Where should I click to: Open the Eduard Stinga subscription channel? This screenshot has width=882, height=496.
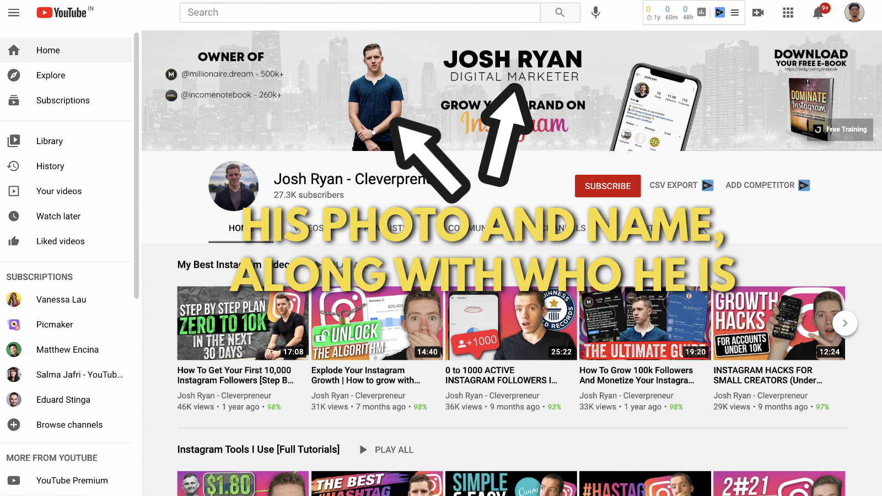coord(66,400)
